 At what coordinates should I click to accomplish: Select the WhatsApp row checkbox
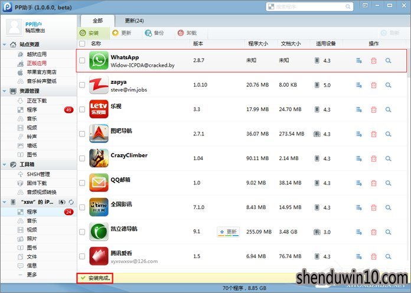[x=82, y=60]
